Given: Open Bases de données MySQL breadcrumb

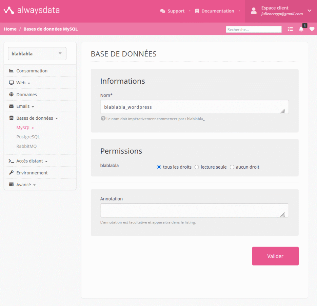Looking at the screenshot, I should tap(51, 29).
